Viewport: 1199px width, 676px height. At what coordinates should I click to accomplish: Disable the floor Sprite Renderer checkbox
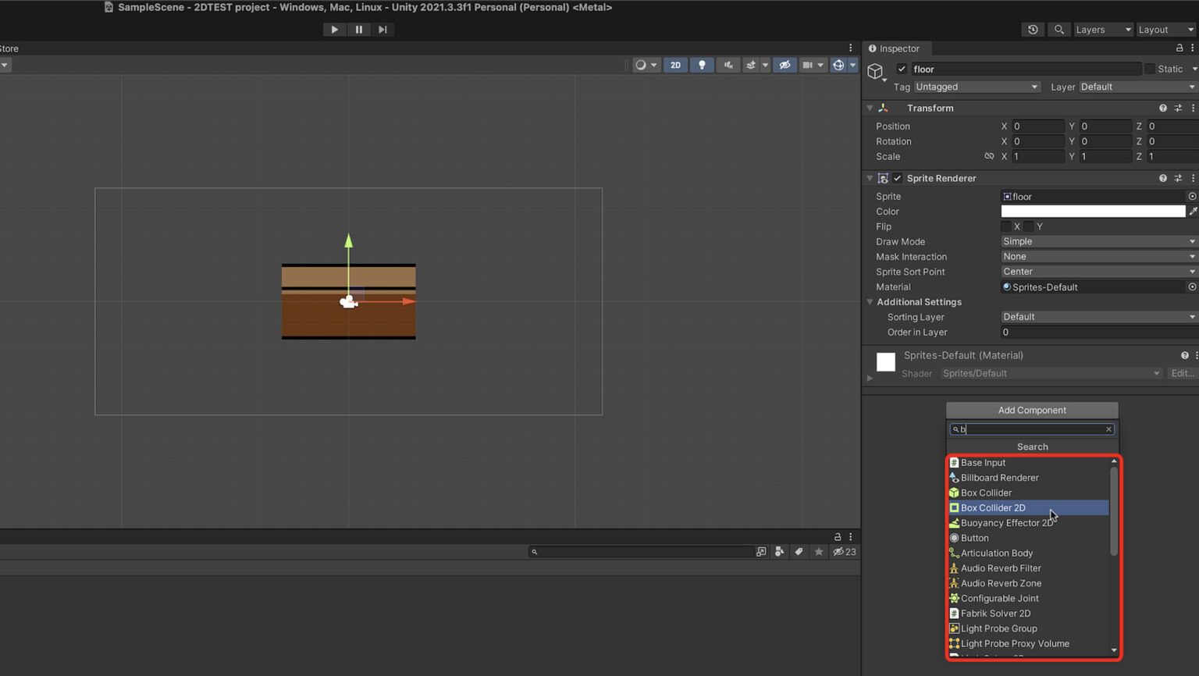click(x=897, y=178)
